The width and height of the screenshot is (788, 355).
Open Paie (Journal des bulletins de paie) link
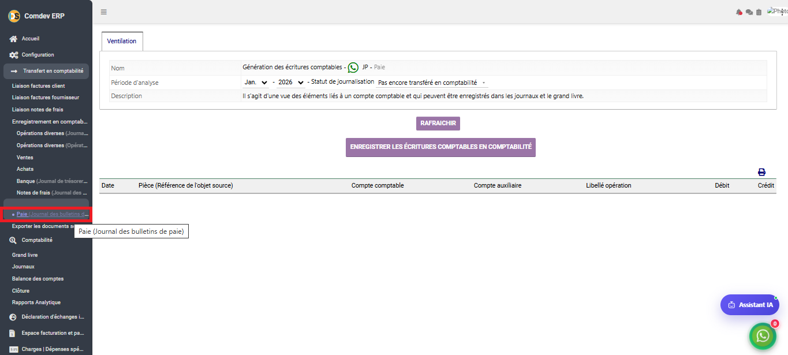53,214
